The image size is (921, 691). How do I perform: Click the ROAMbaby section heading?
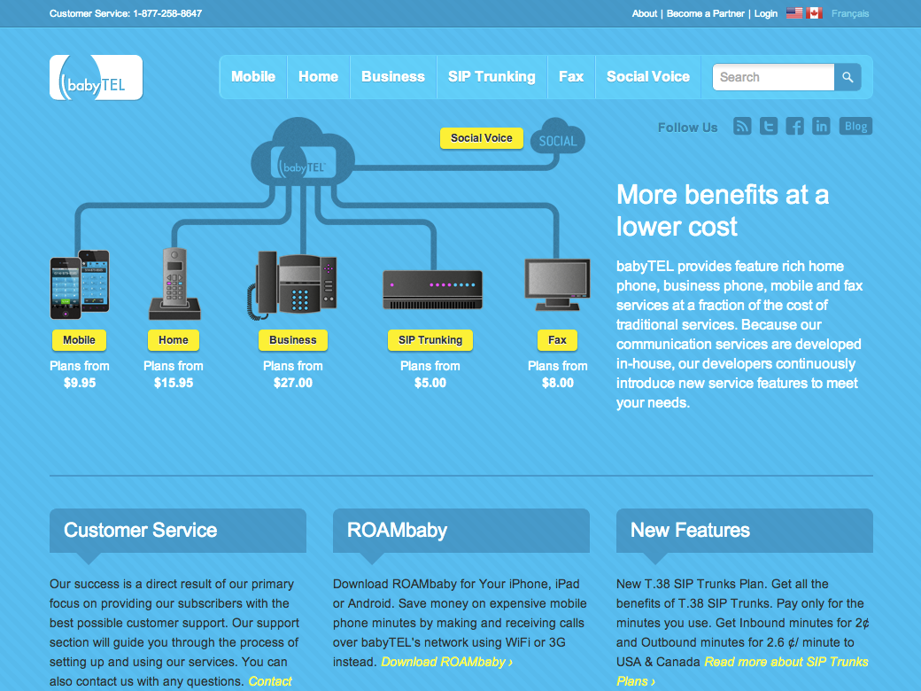[397, 530]
